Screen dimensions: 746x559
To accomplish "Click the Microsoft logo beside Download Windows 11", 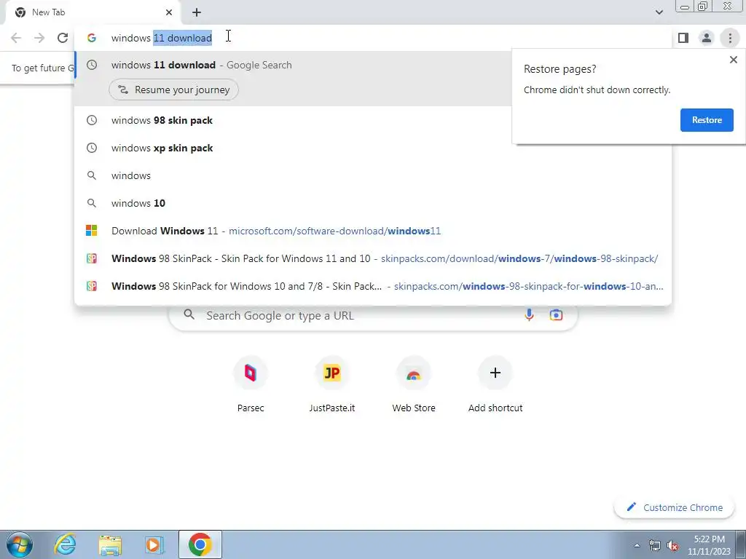I will pyautogui.click(x=91, y=231).
